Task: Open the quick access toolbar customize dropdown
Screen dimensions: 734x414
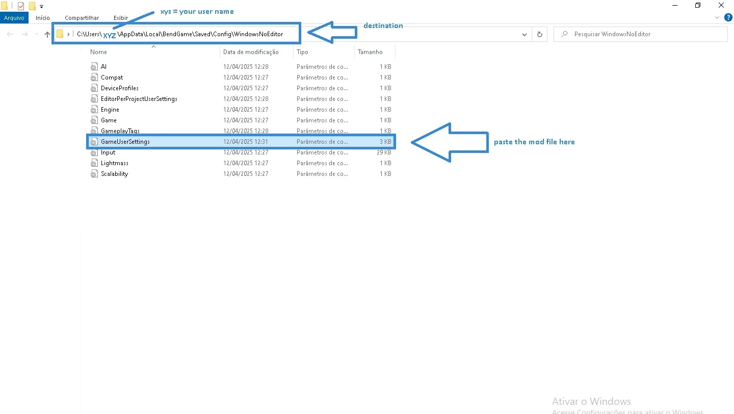Action: tap(41, 7)
